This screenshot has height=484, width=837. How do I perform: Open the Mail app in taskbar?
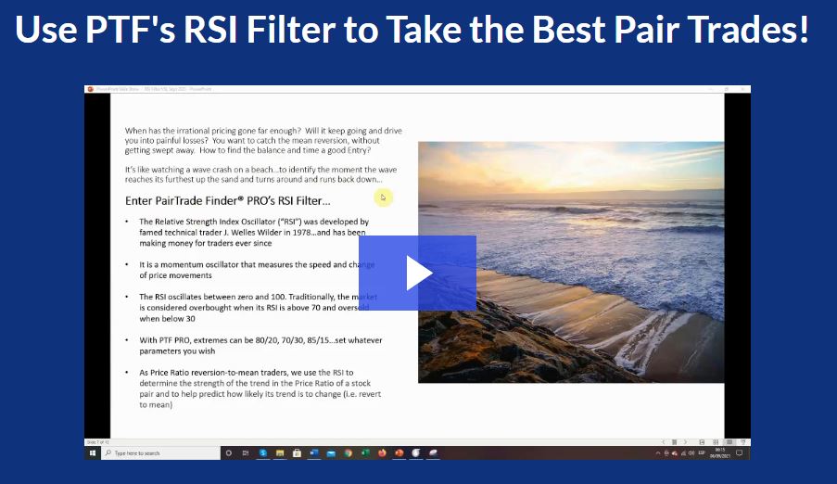pyautogui.click(x=330, y=452)
